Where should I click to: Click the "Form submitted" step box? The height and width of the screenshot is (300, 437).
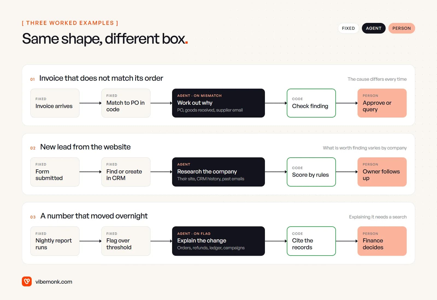tap(55, 172)
